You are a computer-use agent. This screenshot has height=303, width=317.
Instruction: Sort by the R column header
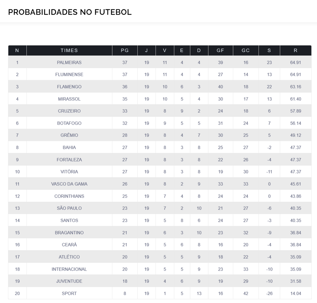click(x=295, y=50)
